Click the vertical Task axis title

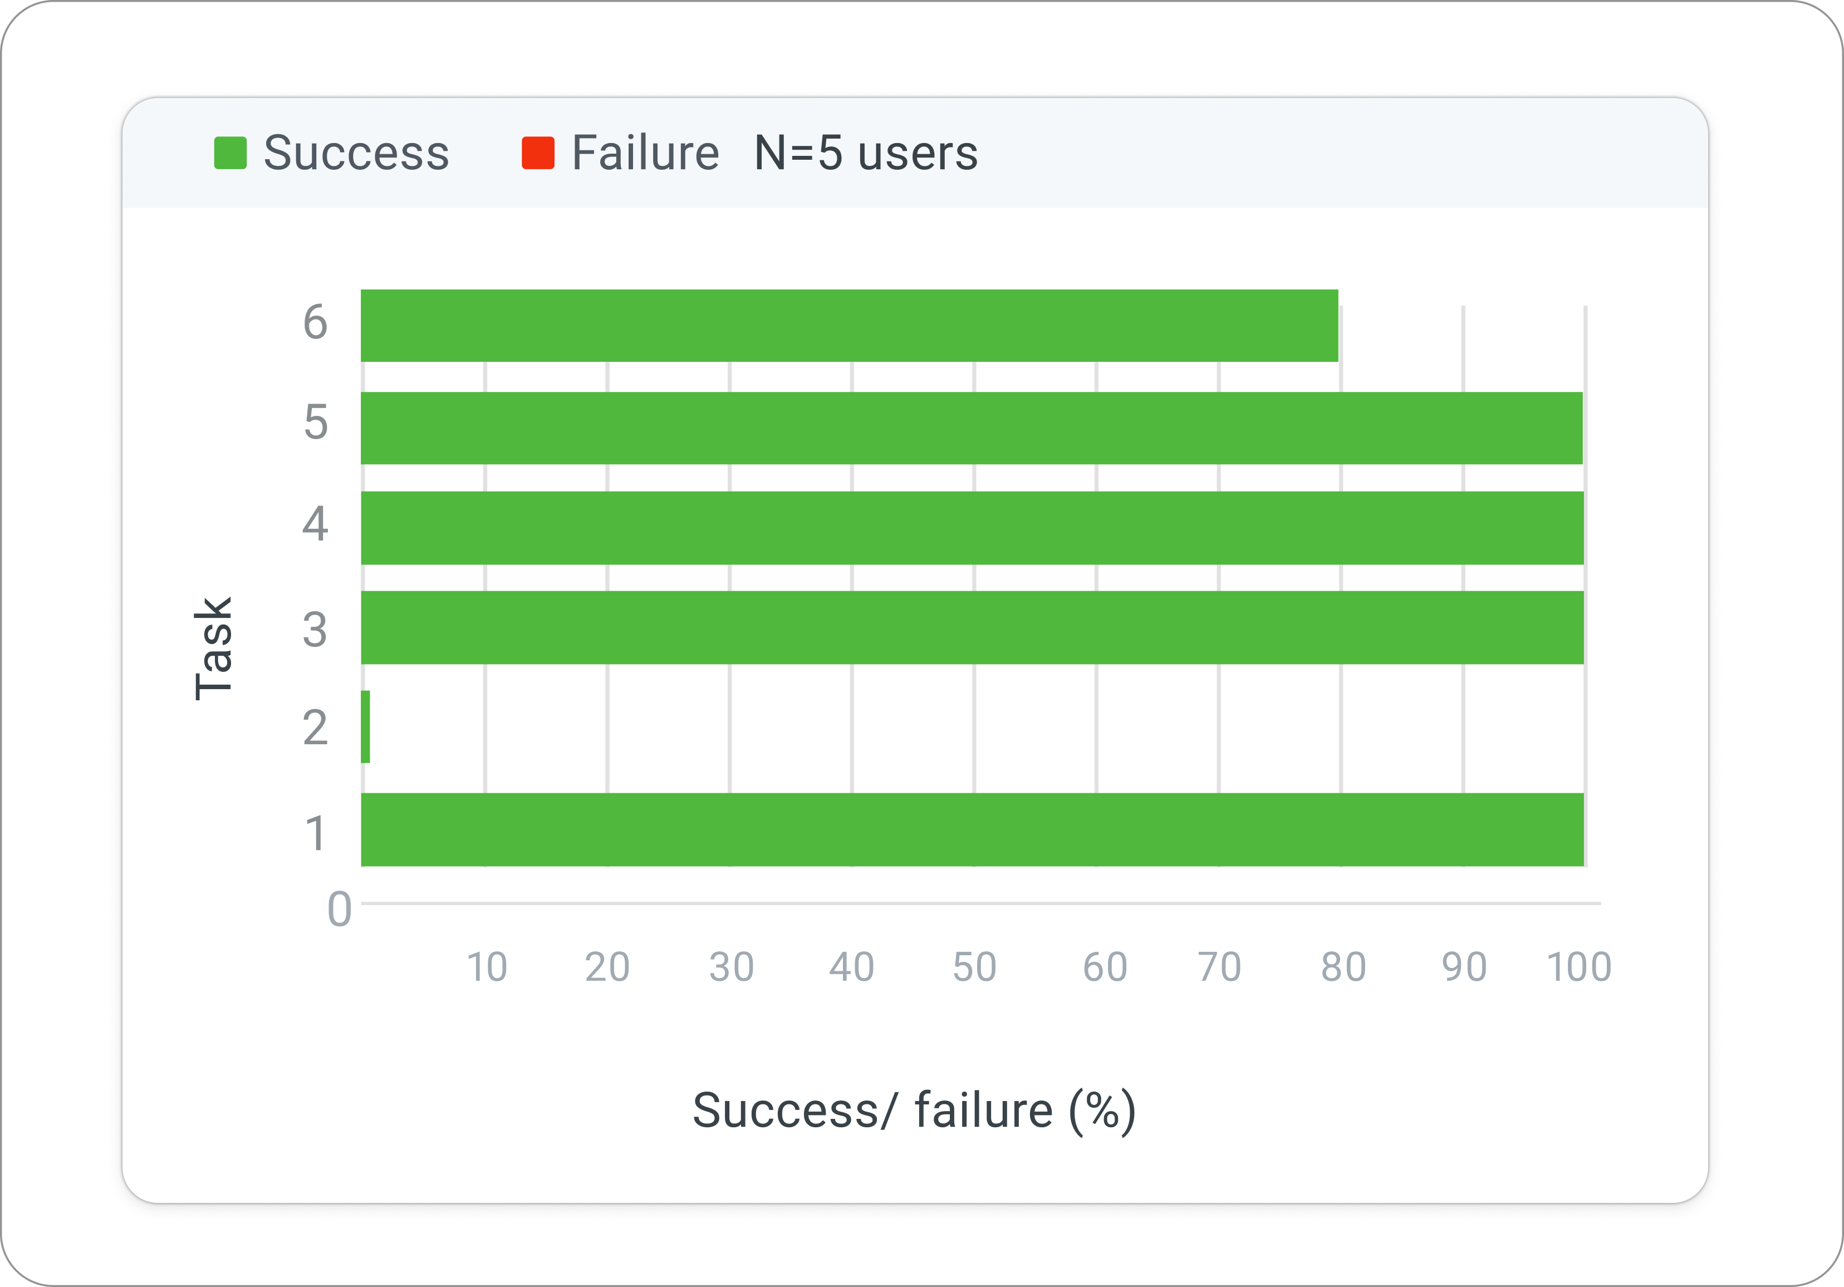pos(214,648)
